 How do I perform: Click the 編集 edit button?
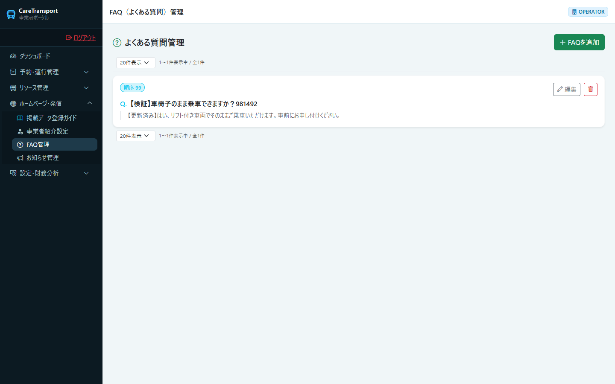tap(567, 89)
